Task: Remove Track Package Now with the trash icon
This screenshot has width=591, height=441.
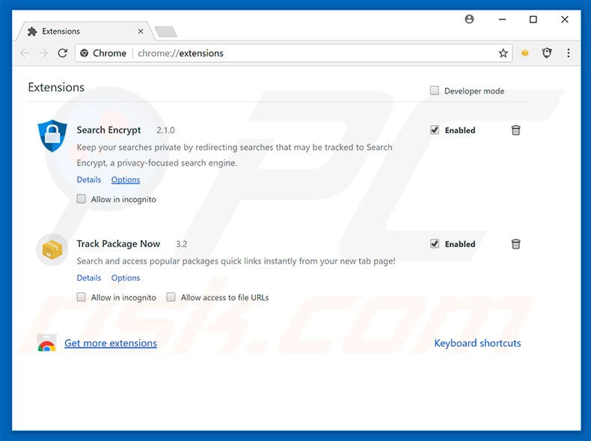Action: click(x=515, y=244)
